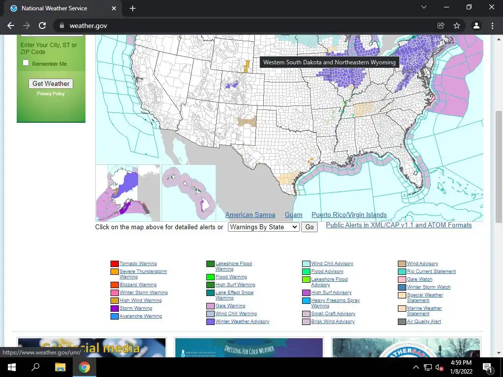Select the National Weather Service tab
This screenshot has height=377, width=503.
tap(63, 8)
